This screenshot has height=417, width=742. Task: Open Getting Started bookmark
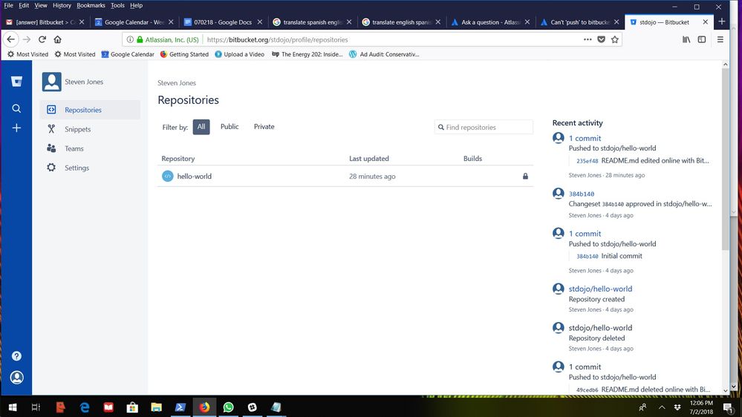[x=184, y=54]
